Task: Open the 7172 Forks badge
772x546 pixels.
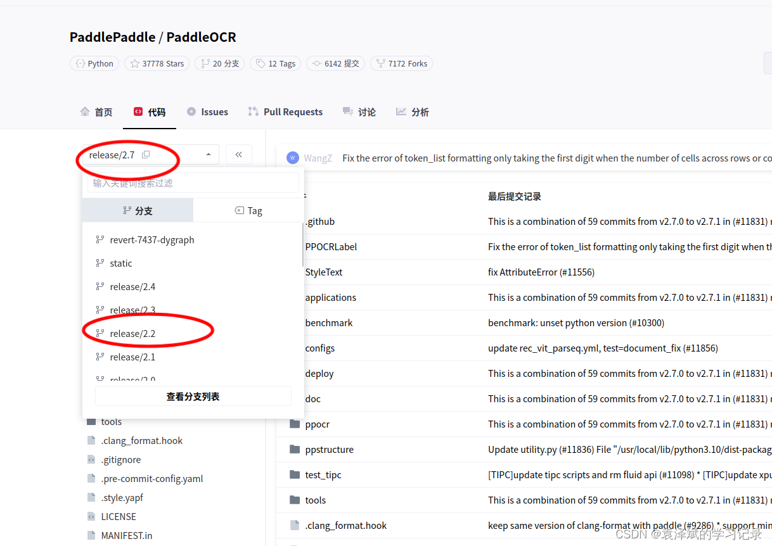Action: pyautogui.click(x=401, y=63)
